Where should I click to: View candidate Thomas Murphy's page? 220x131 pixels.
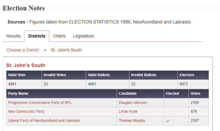[132, 121]
